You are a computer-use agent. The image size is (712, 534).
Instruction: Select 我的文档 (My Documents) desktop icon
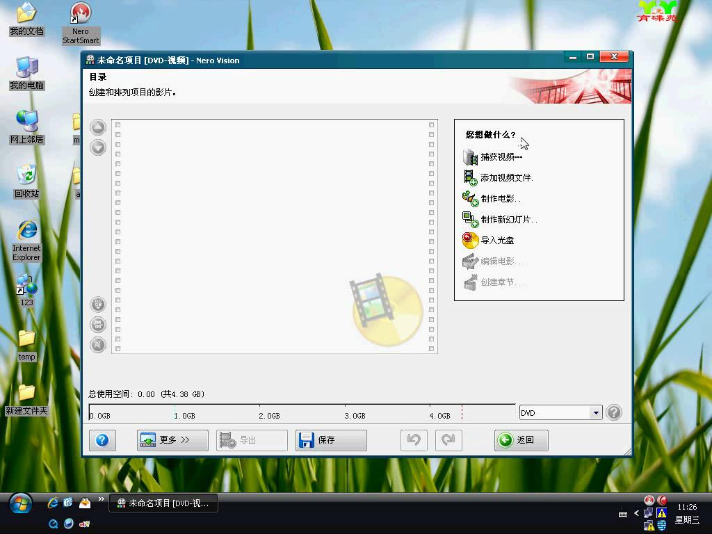pyautogui.click(x=27, y=19)
